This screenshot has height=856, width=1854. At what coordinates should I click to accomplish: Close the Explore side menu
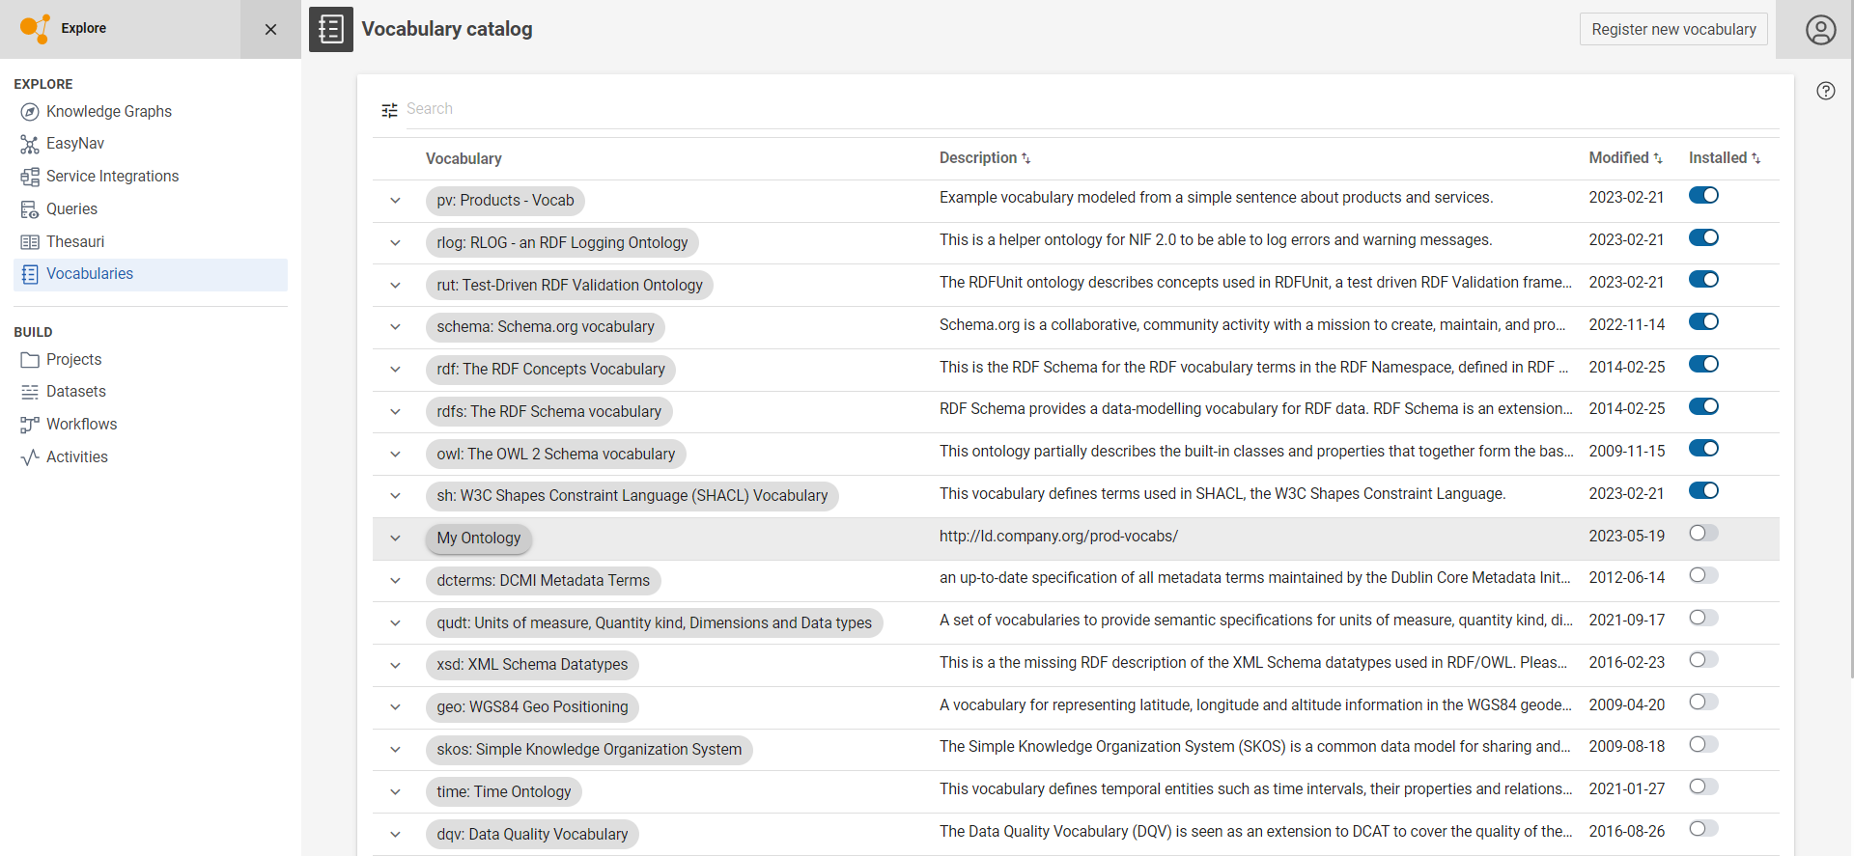pyautogui.click(x=270, y=29)
